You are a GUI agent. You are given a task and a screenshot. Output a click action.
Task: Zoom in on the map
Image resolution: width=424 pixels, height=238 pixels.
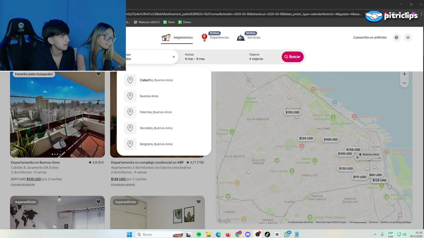tap(404, 74)
